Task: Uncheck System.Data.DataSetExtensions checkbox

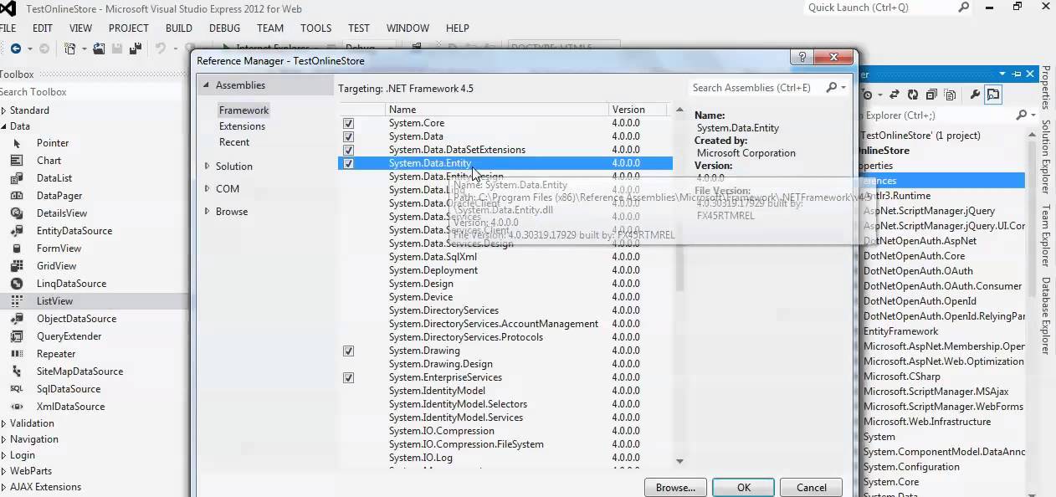Action: (348, 150)
